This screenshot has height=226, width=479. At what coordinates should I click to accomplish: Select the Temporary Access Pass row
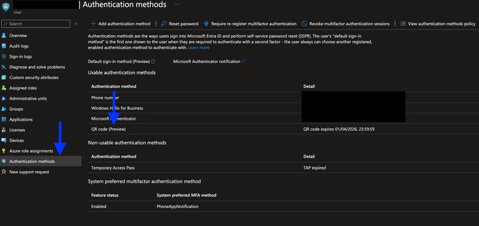(284, 167)
